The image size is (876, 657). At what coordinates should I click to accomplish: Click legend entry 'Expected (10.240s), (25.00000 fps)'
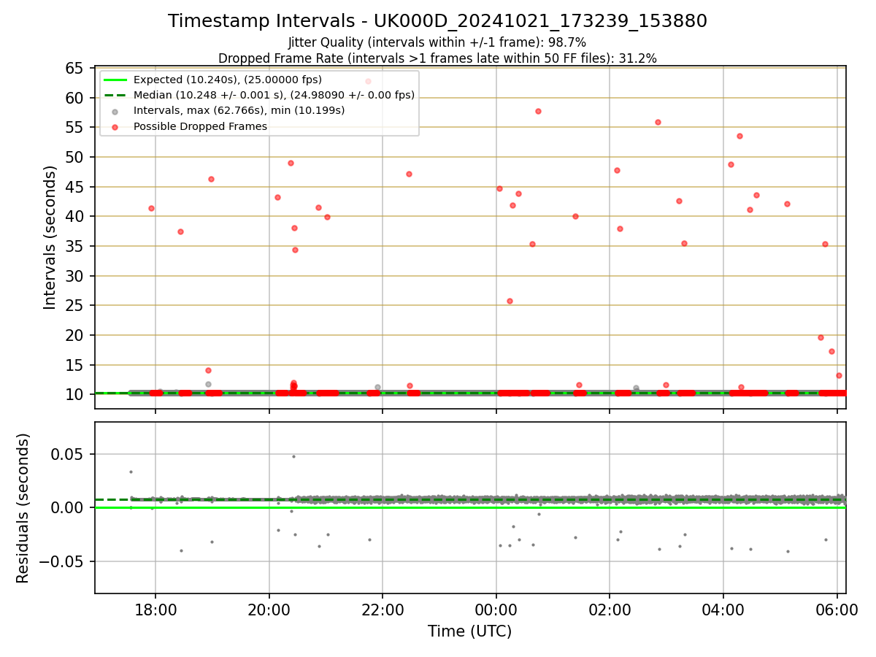[228, 80]
